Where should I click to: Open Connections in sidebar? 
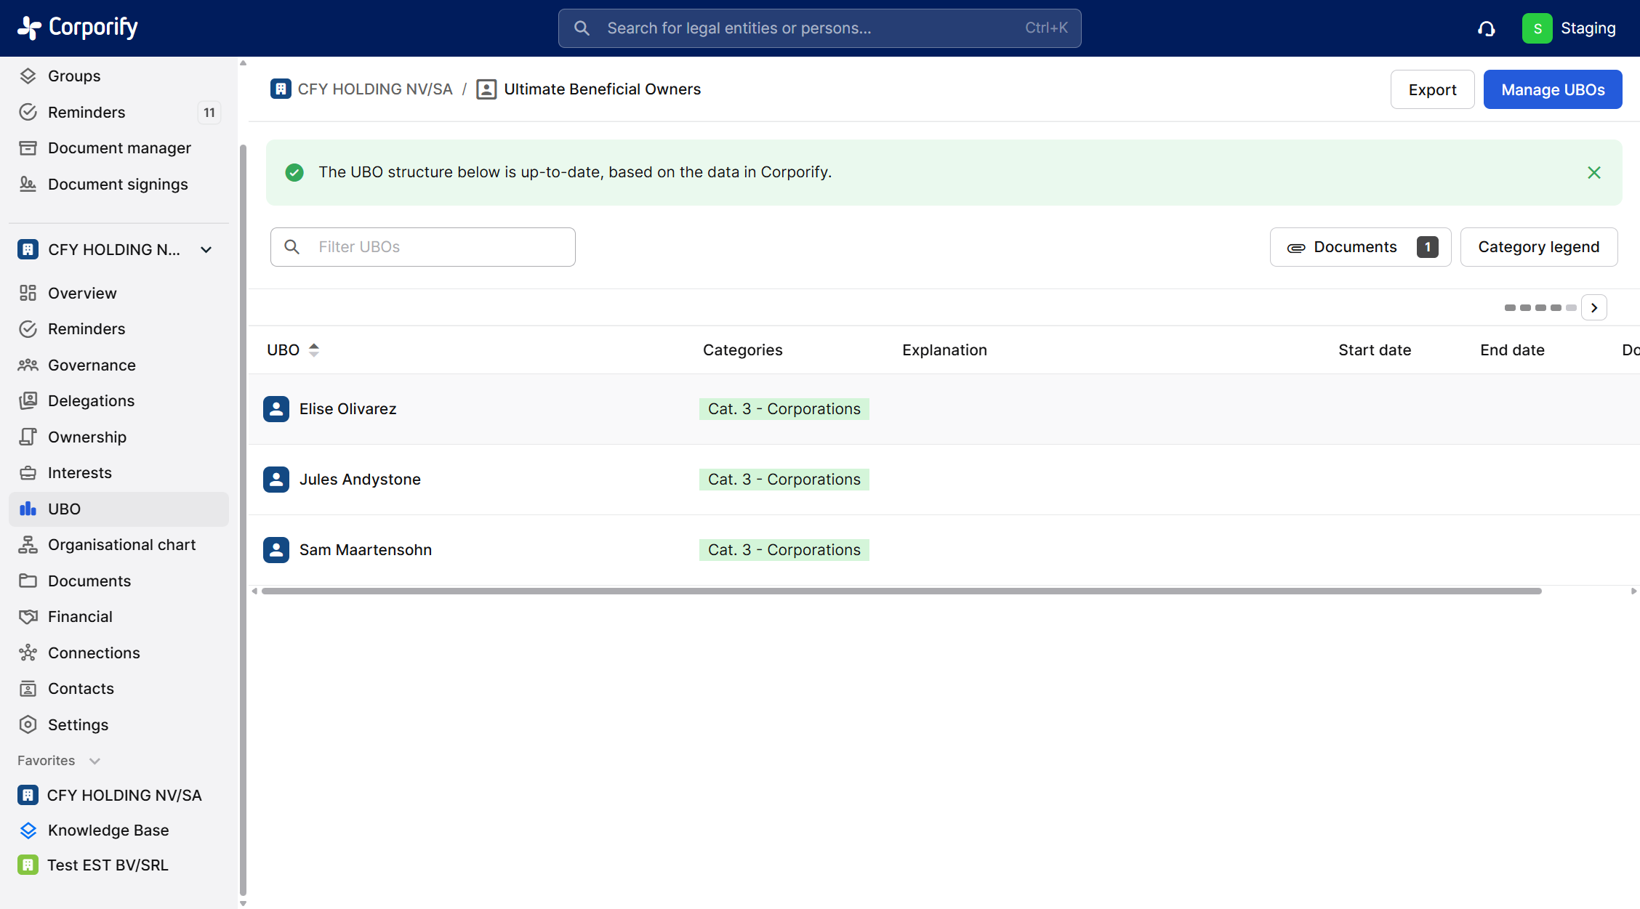point(94,653)
